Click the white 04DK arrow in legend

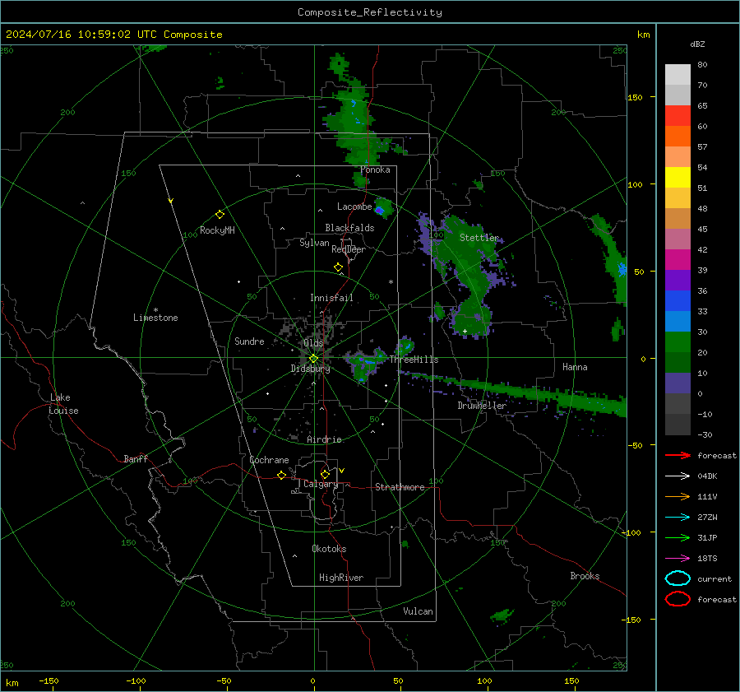coord(678,476)
